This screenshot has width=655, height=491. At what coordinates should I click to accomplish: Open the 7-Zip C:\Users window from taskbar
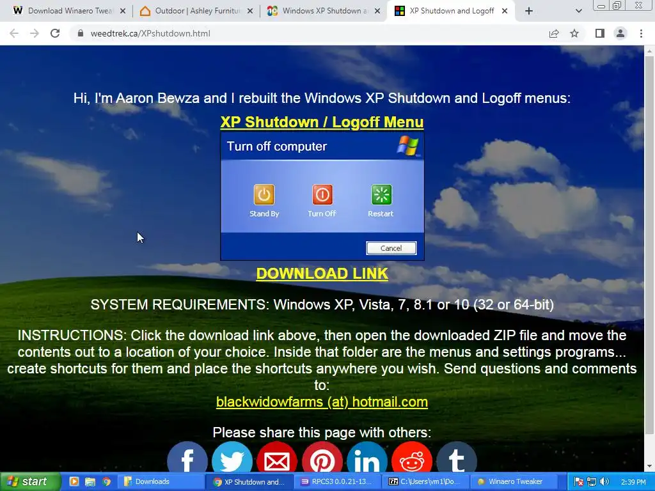tap(427, 482)
